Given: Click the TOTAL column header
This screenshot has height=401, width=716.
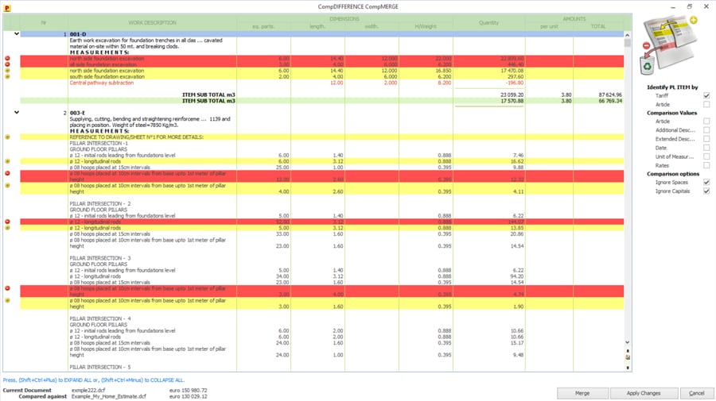Looking at the screenshot, I should click(598, 26).
